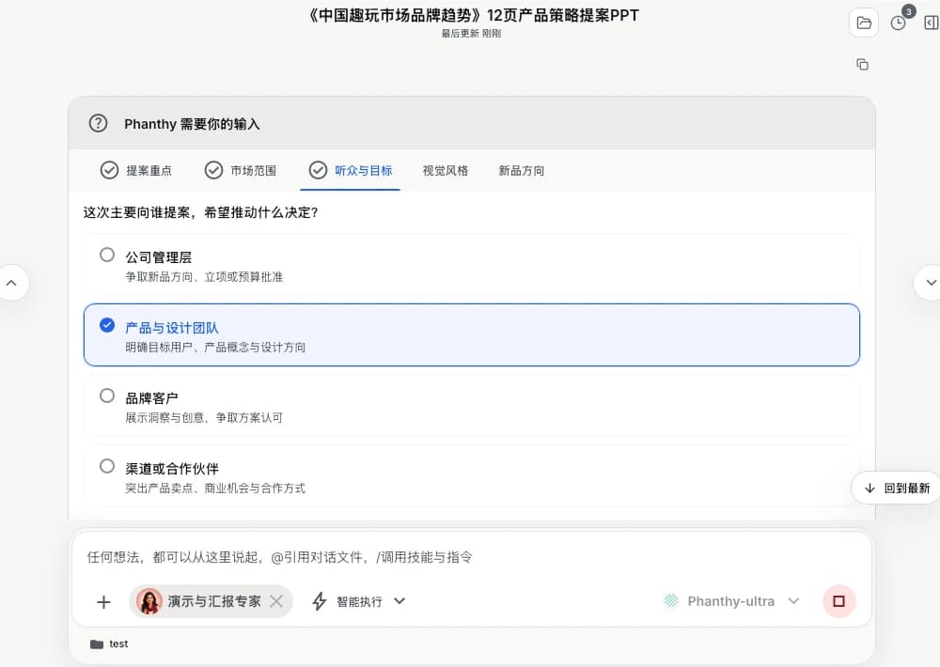Click the description 争取新品方向、立项或预算批准
The image size is (940, 667).
[x=204, y=277]
